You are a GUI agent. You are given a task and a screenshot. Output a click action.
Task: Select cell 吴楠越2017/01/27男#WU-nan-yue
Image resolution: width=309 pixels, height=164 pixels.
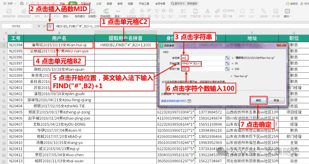(x=59, y=51)
